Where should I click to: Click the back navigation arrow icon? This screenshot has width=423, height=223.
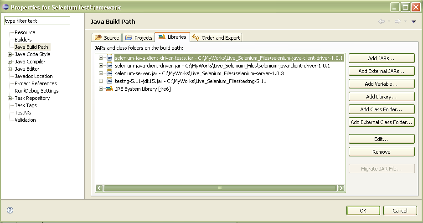(382, 21)
